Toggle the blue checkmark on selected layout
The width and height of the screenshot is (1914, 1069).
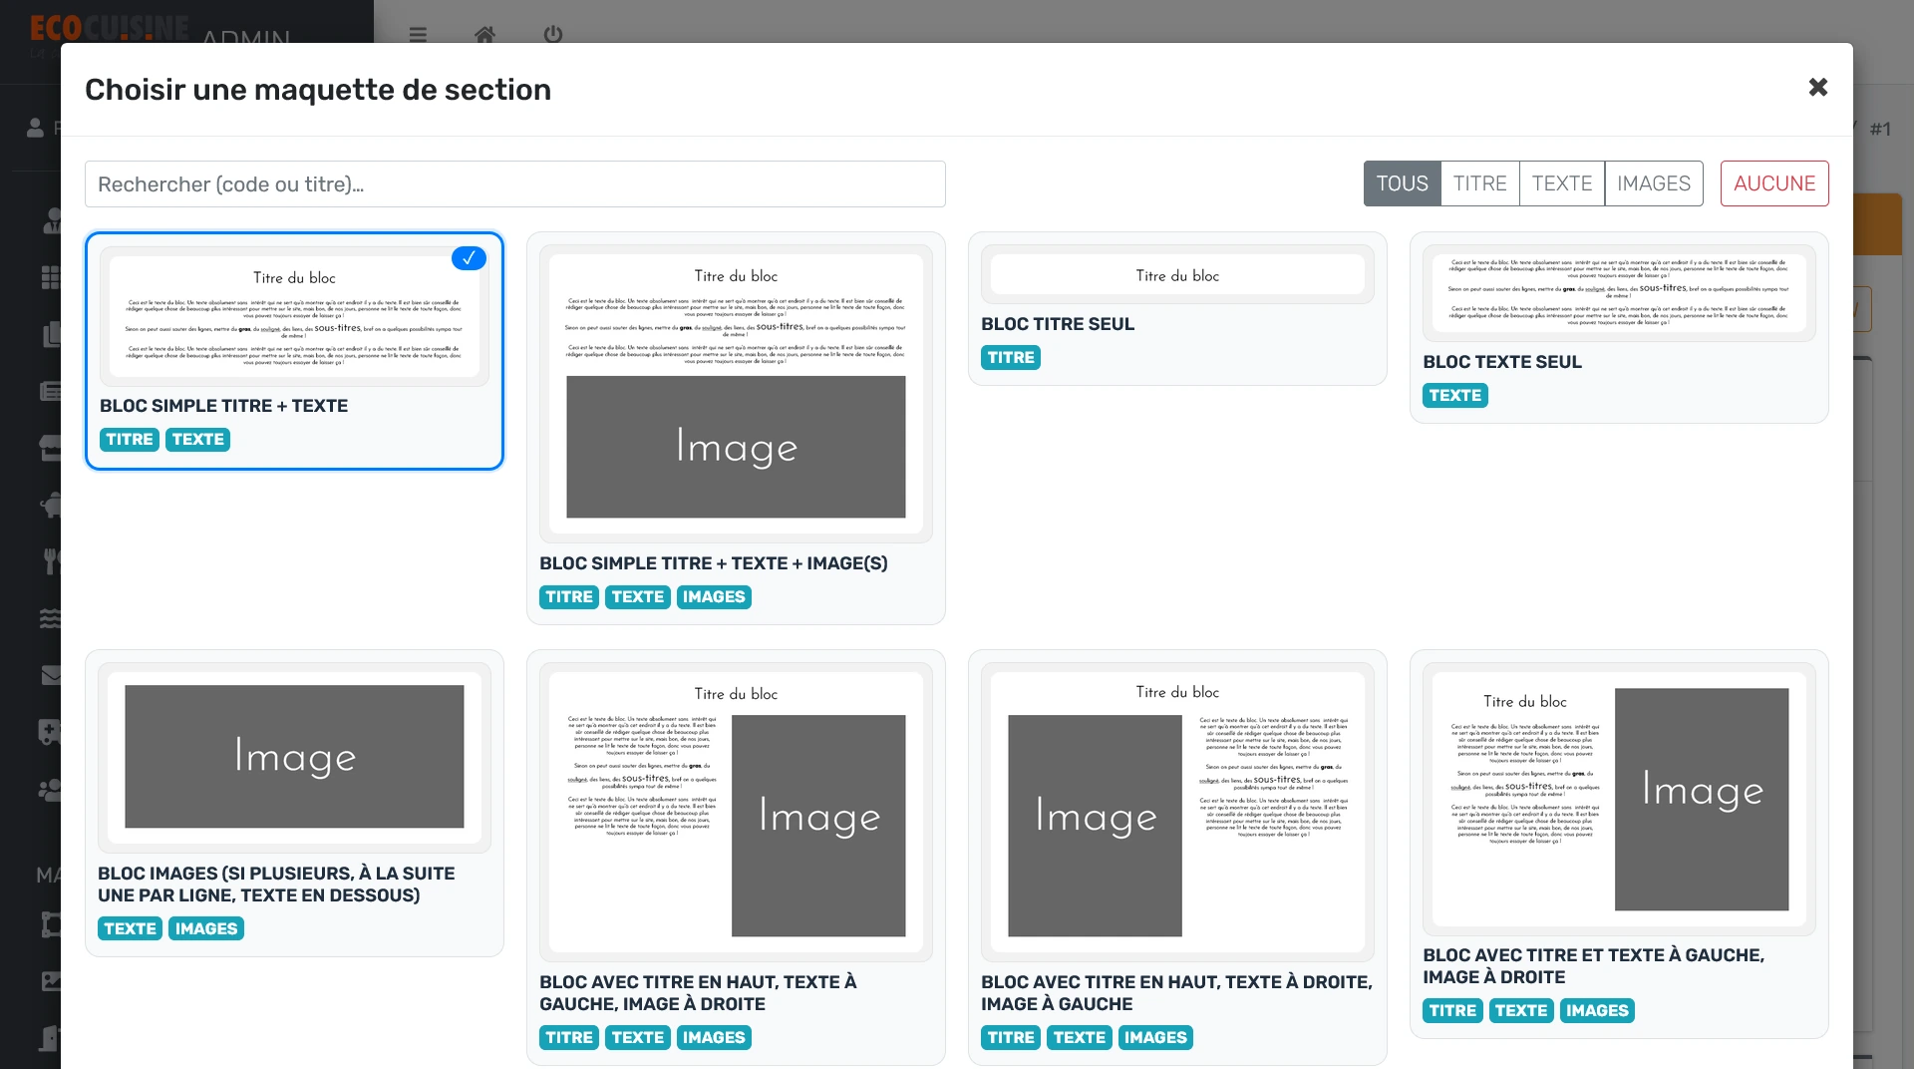469,258
